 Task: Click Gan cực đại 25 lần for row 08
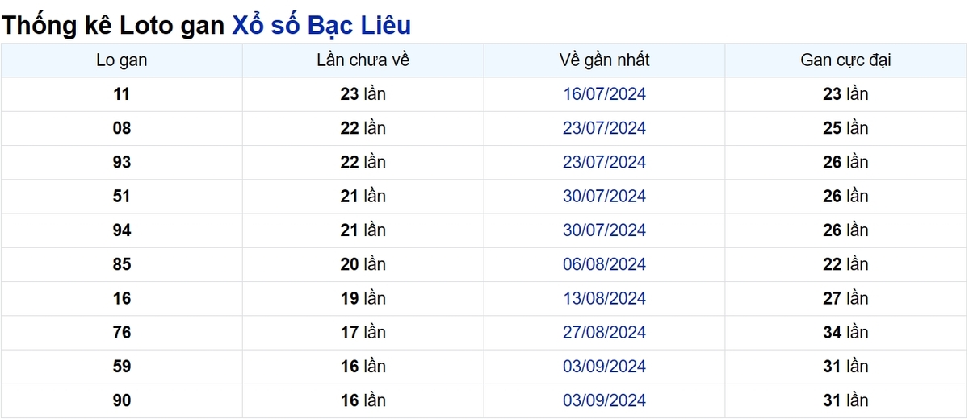click(845, 128)
